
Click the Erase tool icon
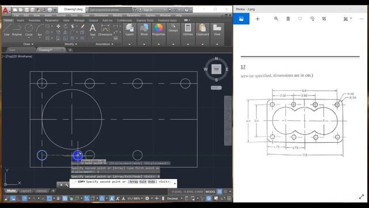coord(82,26)
